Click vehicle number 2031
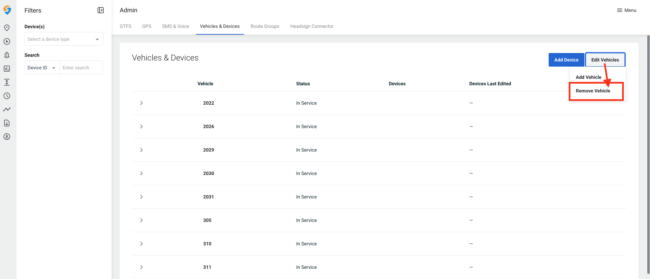The height and width of the screenshot is (279, 650). [209, 197]
